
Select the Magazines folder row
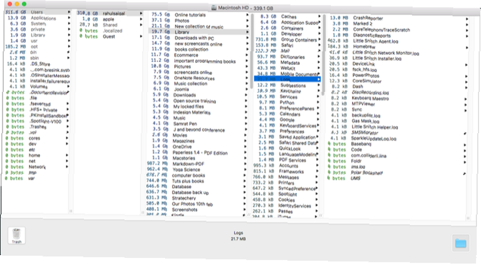197,141
